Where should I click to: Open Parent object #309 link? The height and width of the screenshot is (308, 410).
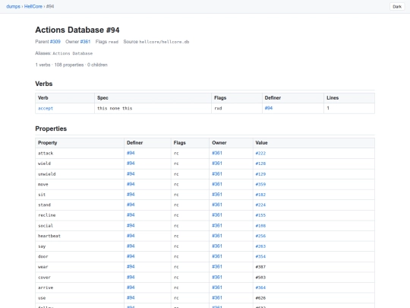point(55,42)
